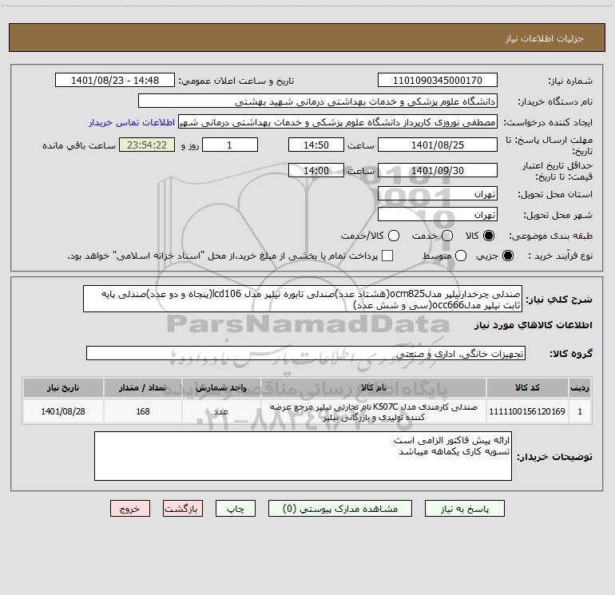Click the نام کالا column header
The width and height of the screenshot is (615, 595).
tap(374, 387)
